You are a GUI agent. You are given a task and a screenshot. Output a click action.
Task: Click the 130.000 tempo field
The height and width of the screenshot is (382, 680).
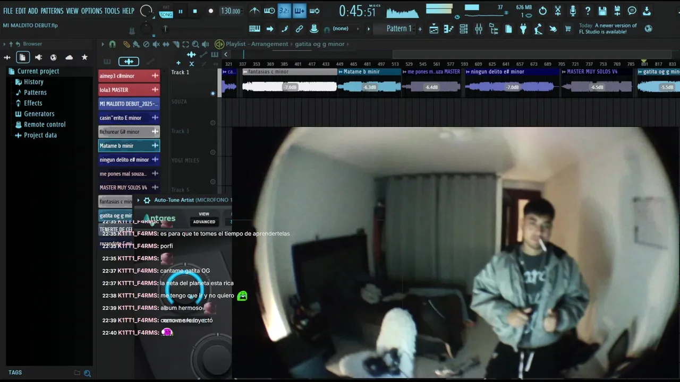(231, 11)
